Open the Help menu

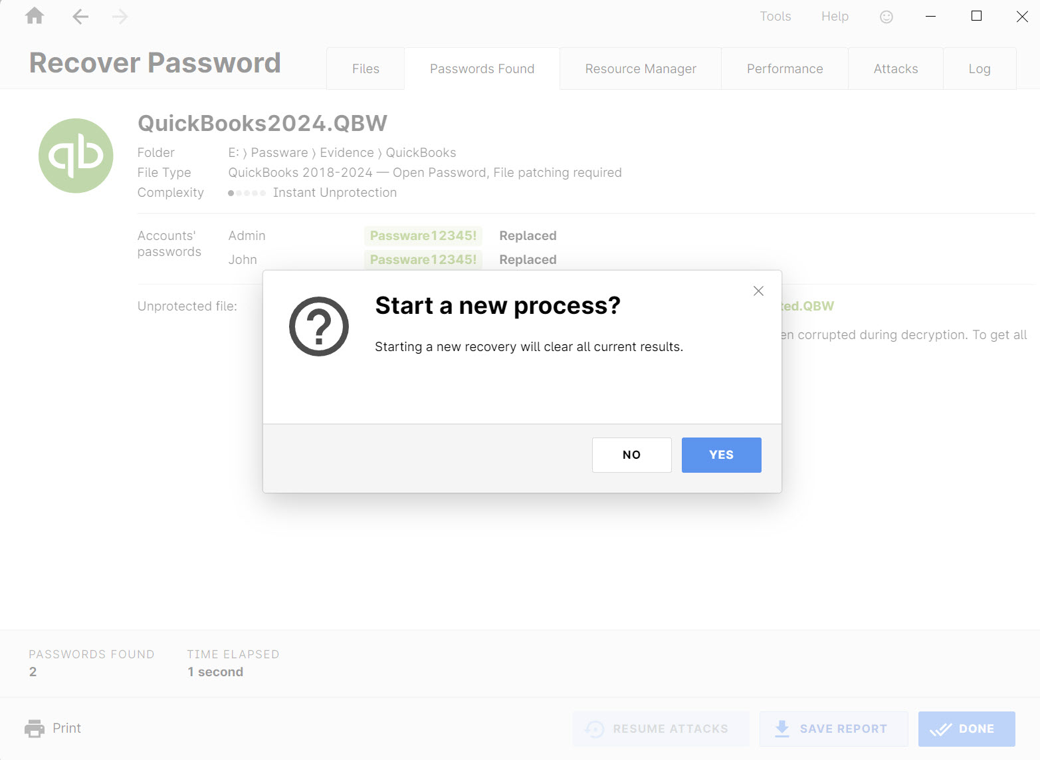(x=835, y=16)
